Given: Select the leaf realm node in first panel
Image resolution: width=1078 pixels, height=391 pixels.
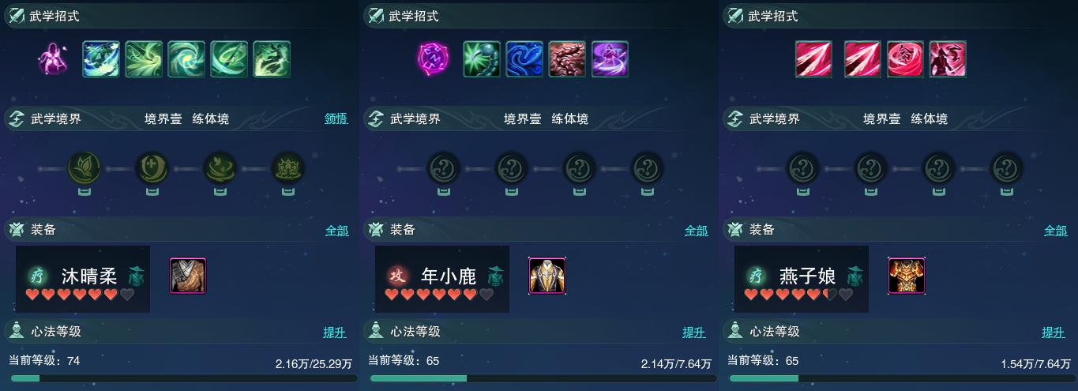Looking at the screenshot, I should (84, 168).
